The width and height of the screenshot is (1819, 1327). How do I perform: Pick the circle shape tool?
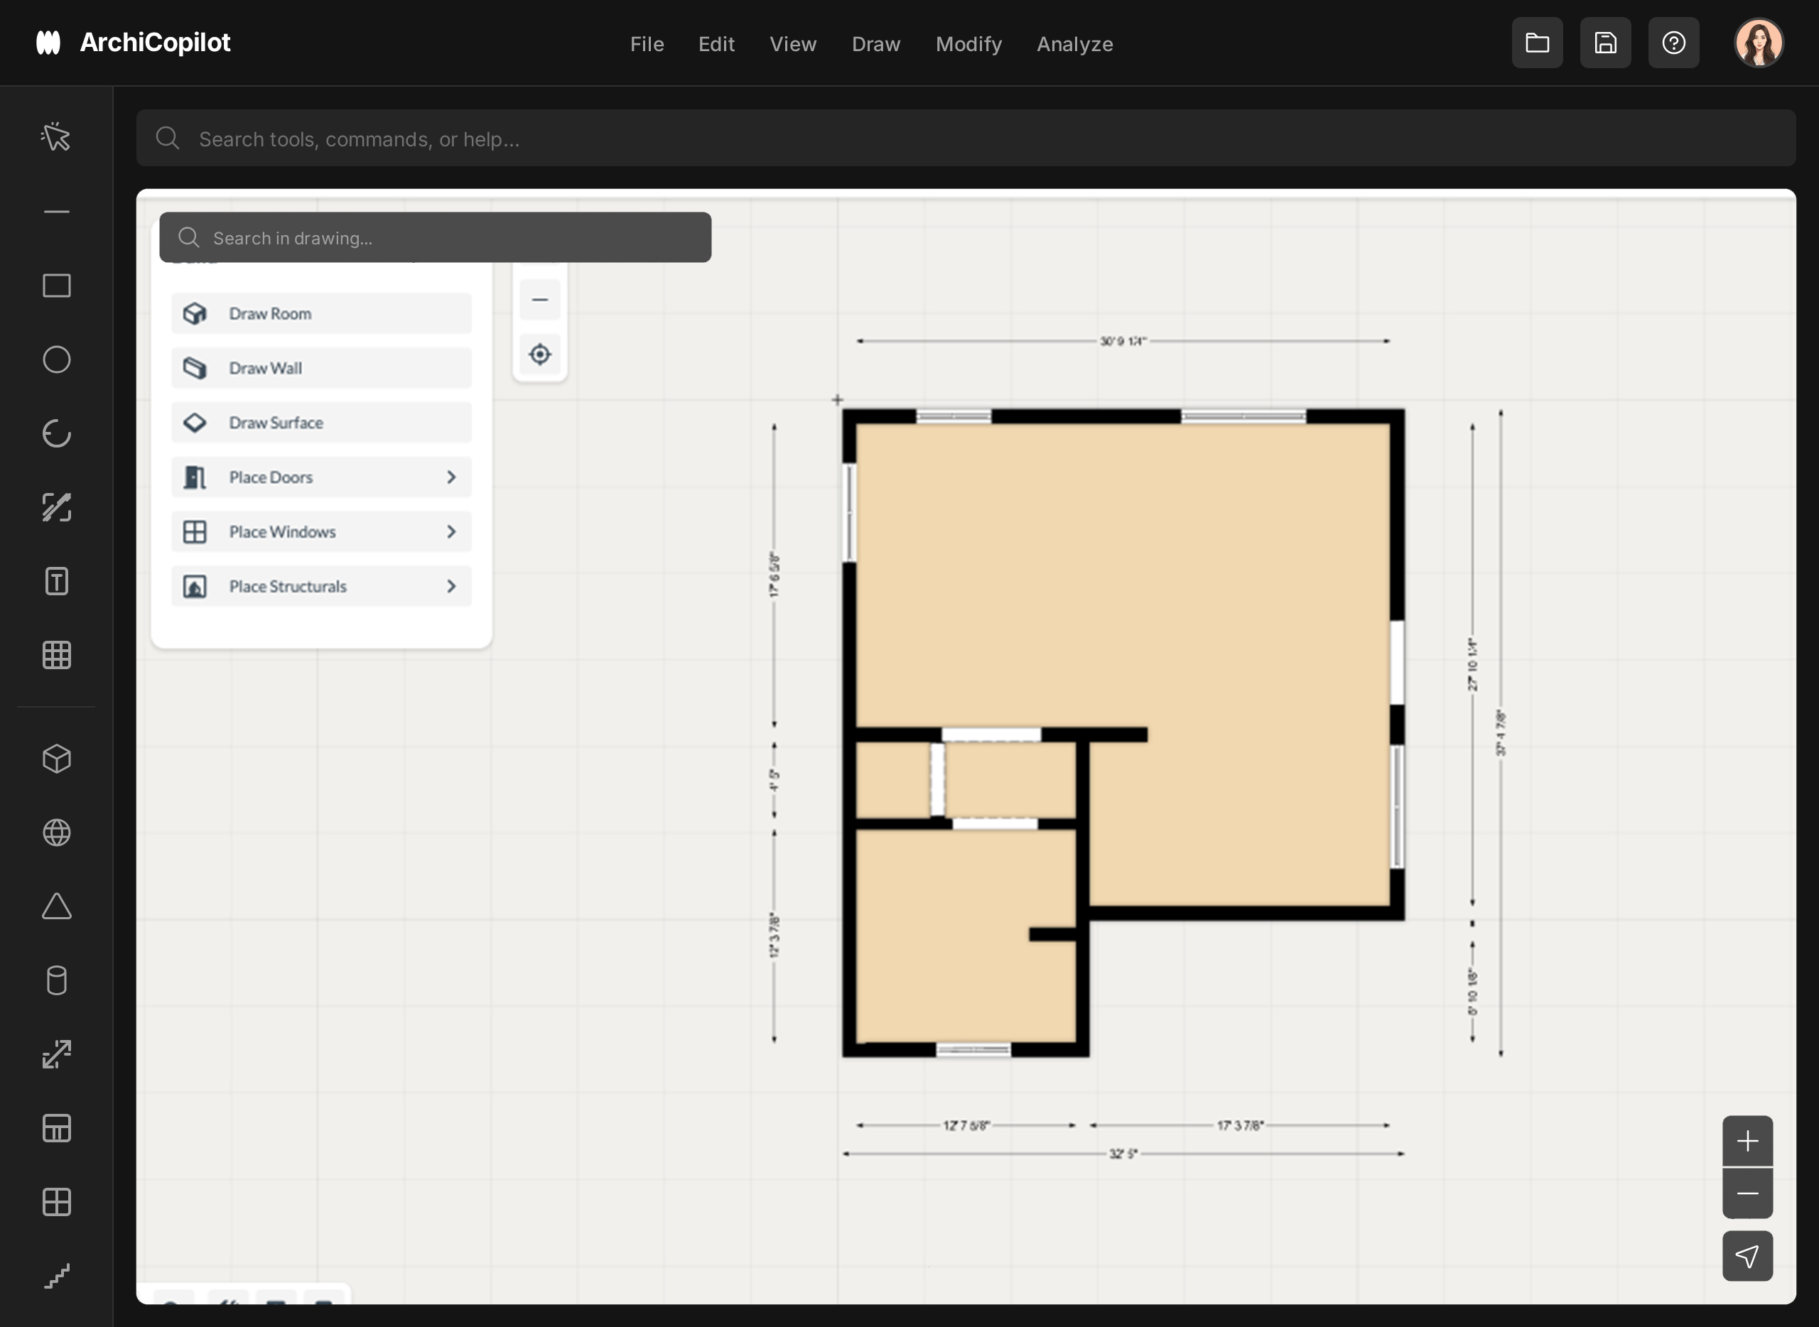pos(56,360)
